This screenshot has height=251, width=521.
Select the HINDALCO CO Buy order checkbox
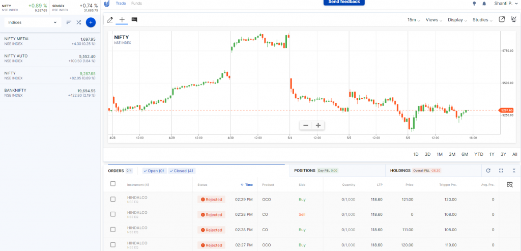tap(113, 230)
